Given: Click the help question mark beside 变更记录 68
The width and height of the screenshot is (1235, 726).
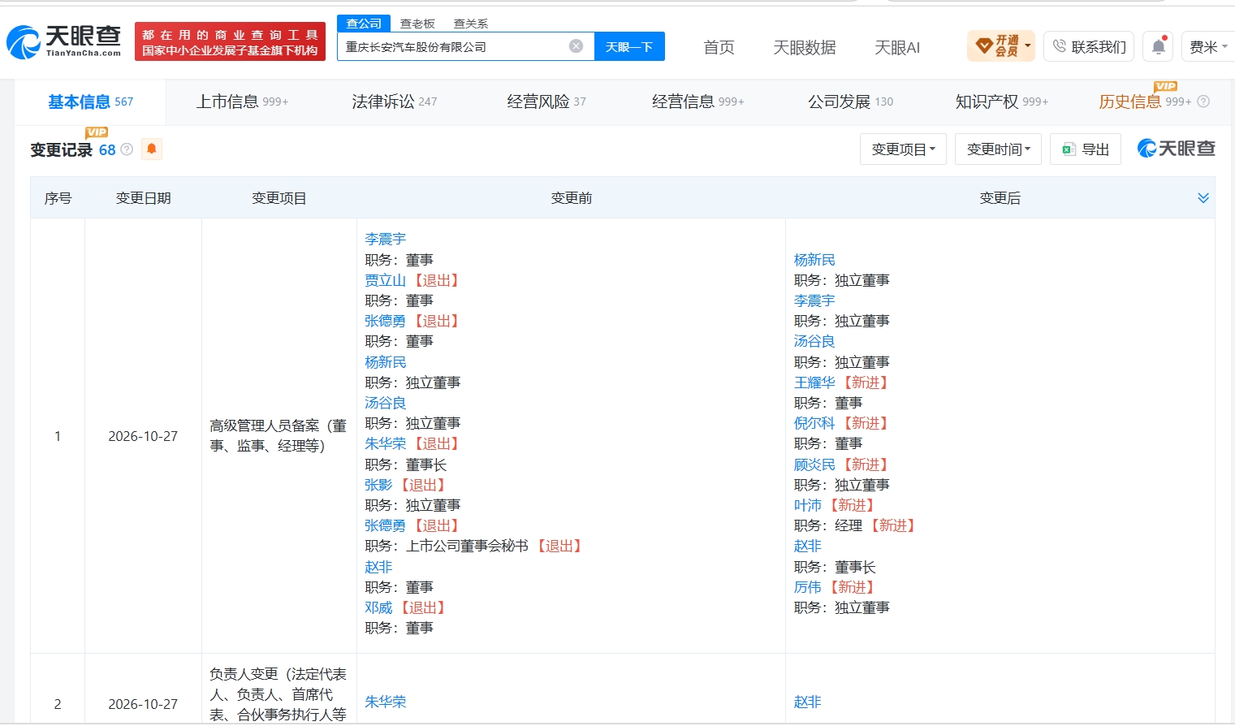Looking at the screenshot, I should click(127, 149).
